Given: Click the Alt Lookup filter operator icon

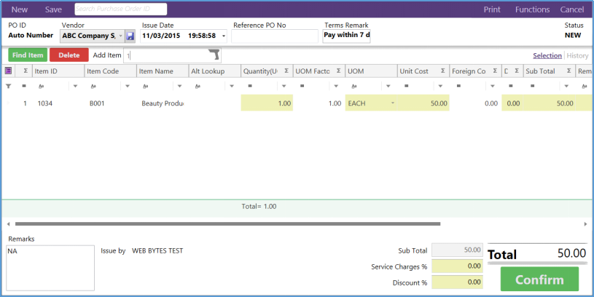Looking at the screenshot, I should click(x=198, y=87).
